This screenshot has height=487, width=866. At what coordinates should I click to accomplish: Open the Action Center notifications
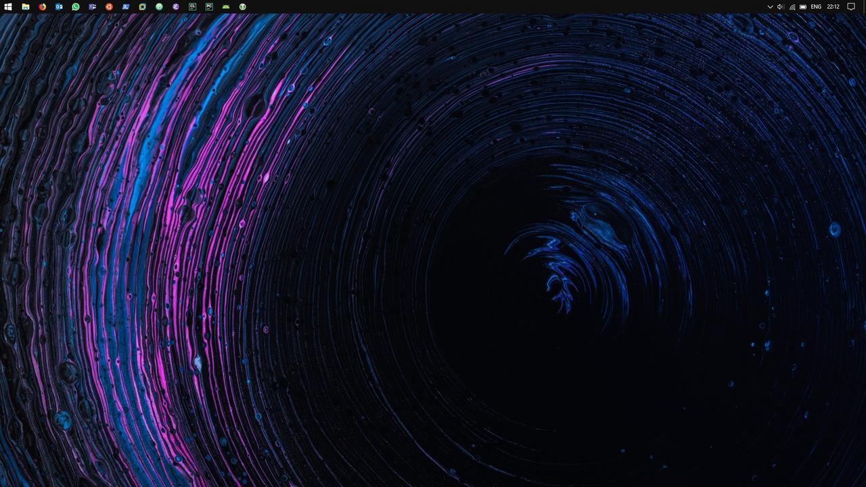851,7
